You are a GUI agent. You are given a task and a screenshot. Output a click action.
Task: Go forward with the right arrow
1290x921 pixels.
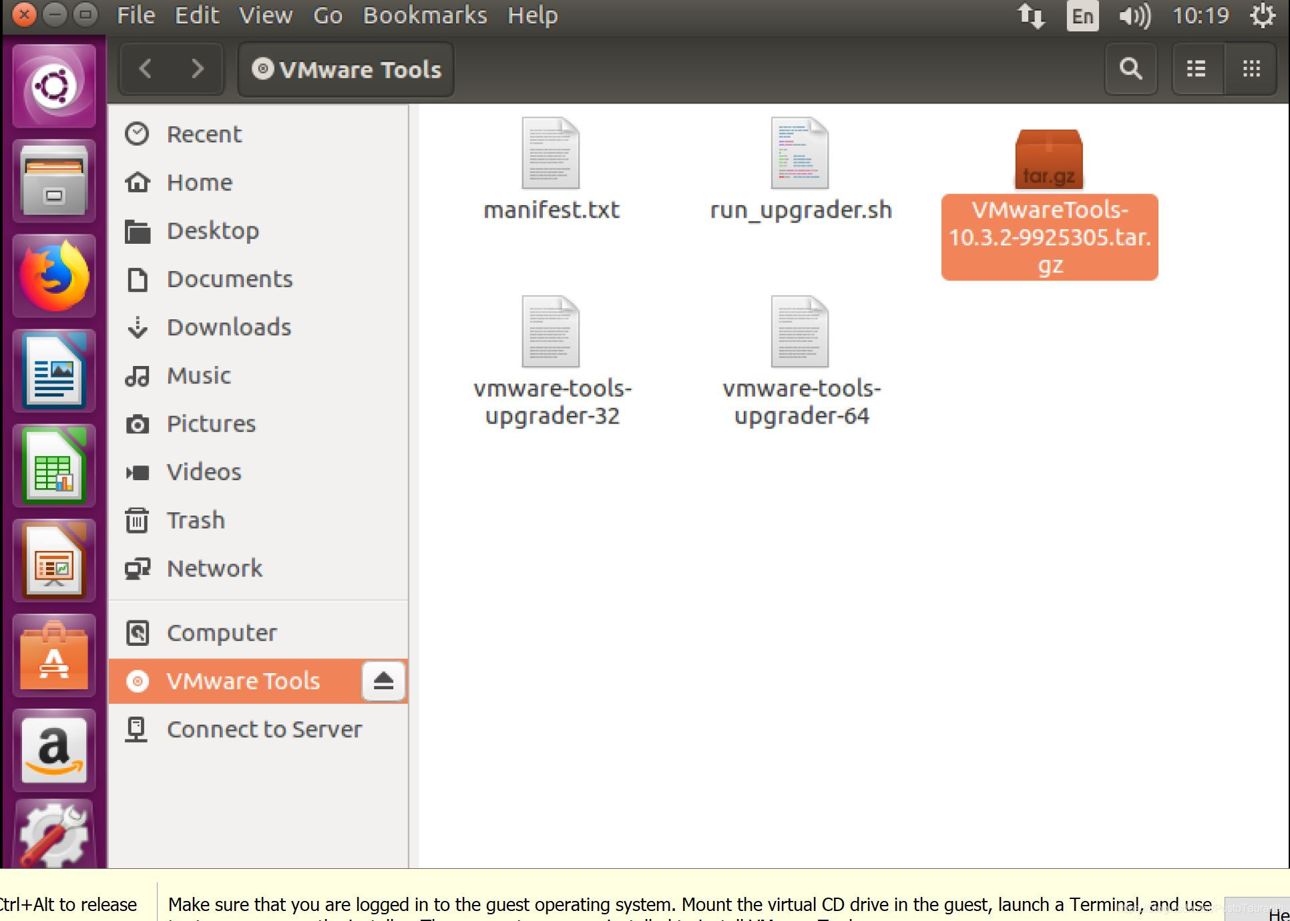point(197,69)
